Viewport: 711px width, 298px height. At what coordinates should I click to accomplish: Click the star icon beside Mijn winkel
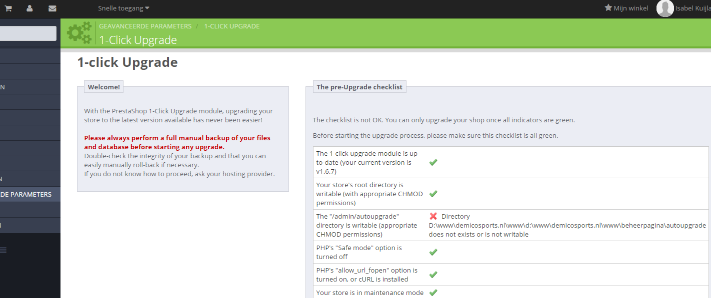pyautogui.click(x=608, y=8)
